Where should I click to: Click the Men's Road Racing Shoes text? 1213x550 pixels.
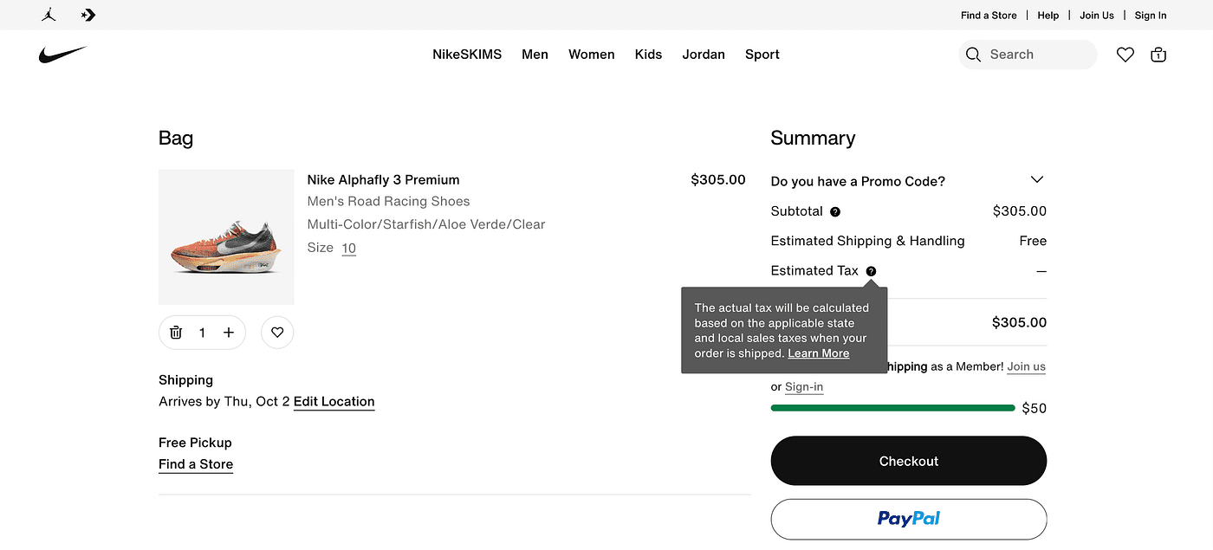click(x=389, y=202)
